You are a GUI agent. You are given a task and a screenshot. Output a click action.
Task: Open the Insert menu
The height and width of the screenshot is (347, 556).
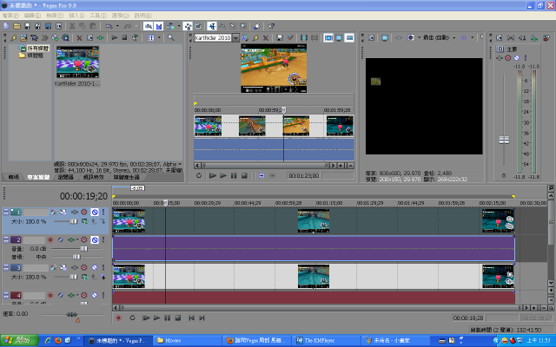click(76, 16)
